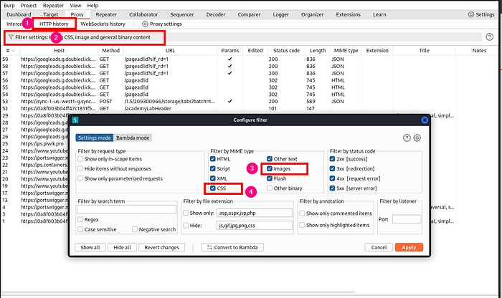Switch to WebSockets history tab
Image resolution: width=502 pixels, height=298 pixels.
click(107, 24)
